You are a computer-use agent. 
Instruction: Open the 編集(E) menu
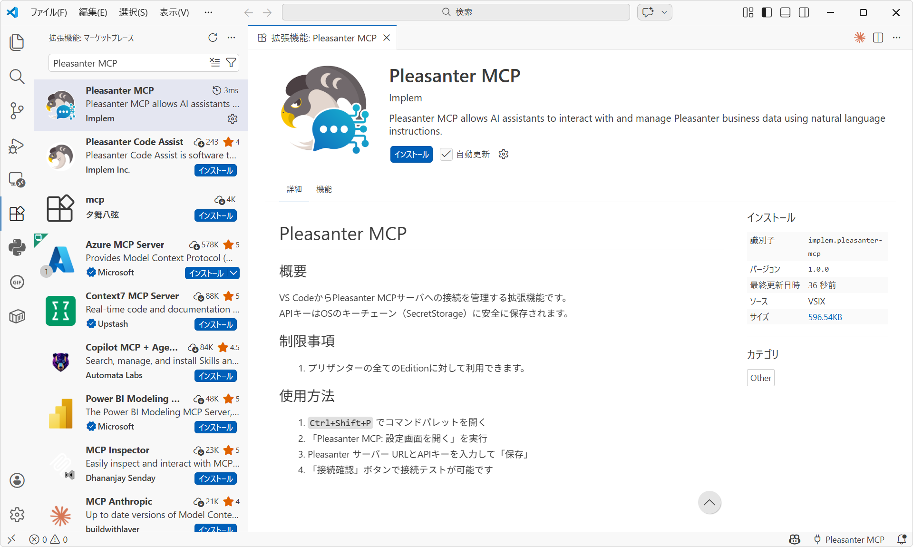[93, 12]
